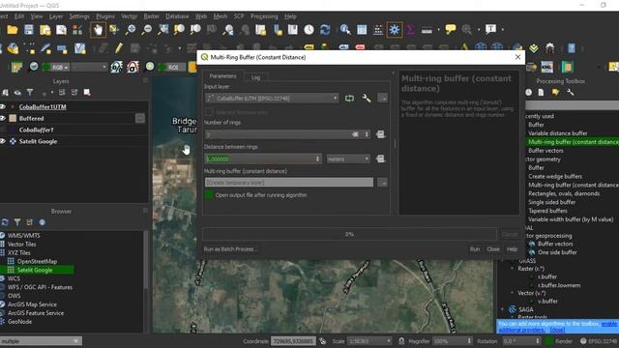Save the project with the floppy disk icon
619x348 pixels.
(29, 30)
